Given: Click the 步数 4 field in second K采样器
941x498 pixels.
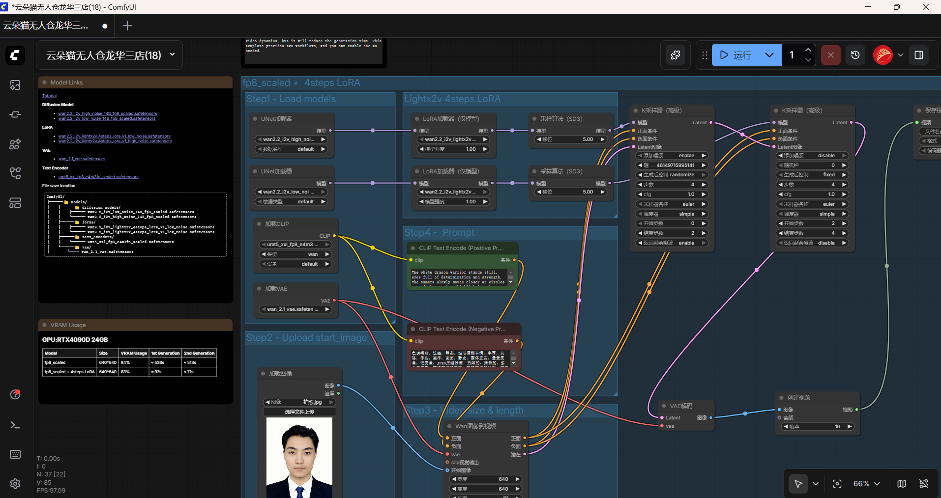Looking at the screenshot, I should click(x=812, y=185).
